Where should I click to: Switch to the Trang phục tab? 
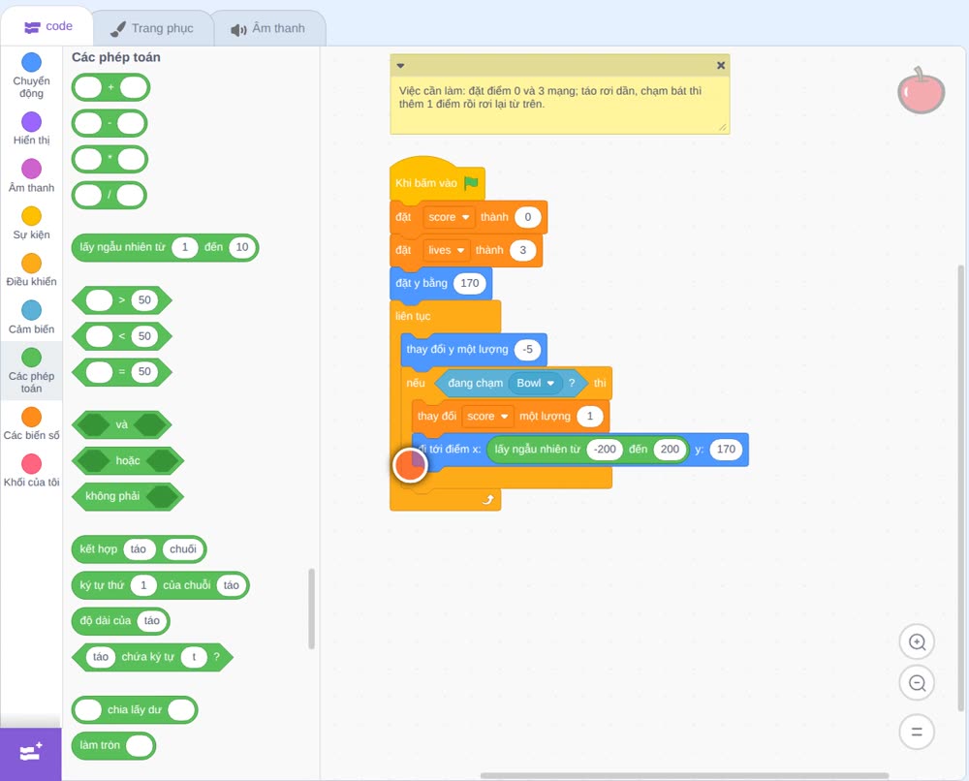click(152, 28)
